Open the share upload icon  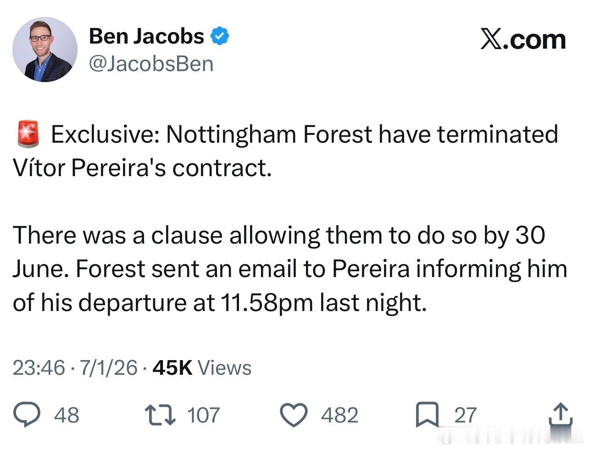(561, 414)
